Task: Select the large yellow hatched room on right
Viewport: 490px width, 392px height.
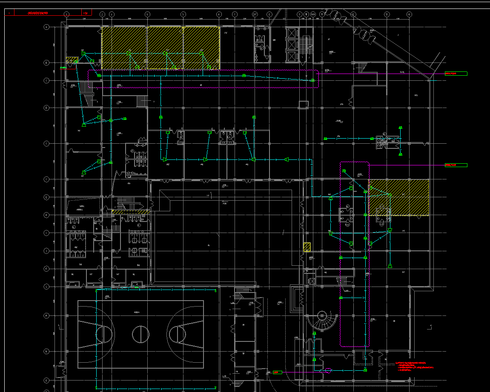Action: coord(398,197)
